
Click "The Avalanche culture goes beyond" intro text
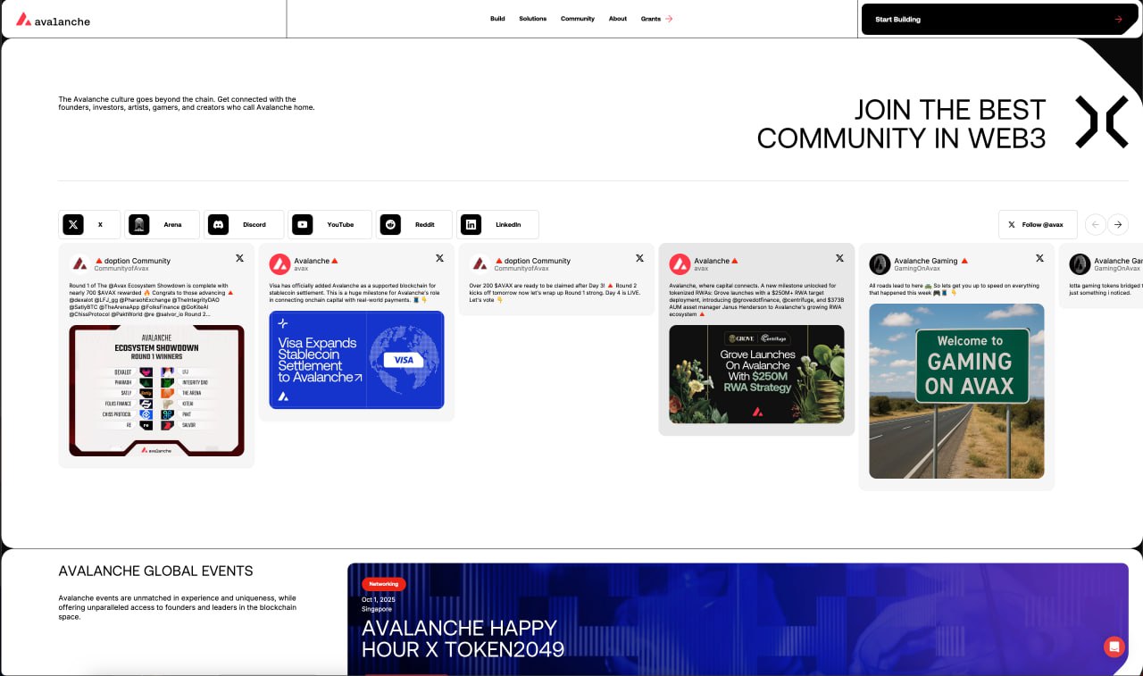(187, 104)
